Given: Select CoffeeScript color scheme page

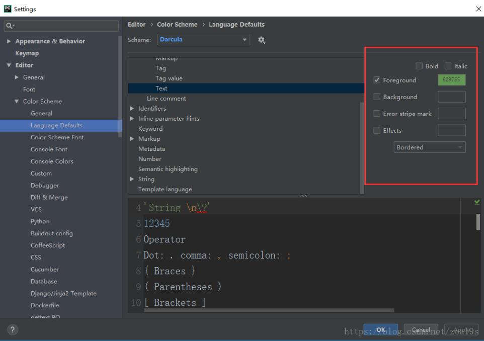Looking at the screenshot, I should point(47,245).
